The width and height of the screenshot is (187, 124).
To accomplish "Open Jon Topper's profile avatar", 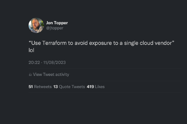I will tap(36, 25).
